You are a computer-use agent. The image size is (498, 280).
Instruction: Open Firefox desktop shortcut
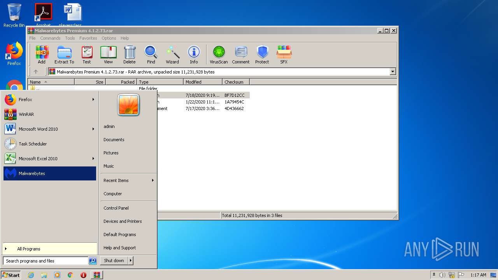tap(14, 54)
